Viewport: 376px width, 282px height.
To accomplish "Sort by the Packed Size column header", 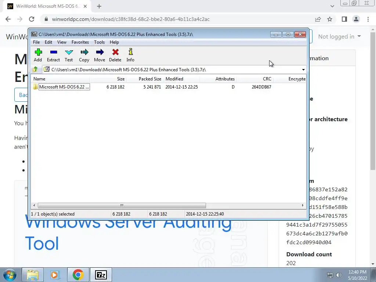I will pos(145,79).
